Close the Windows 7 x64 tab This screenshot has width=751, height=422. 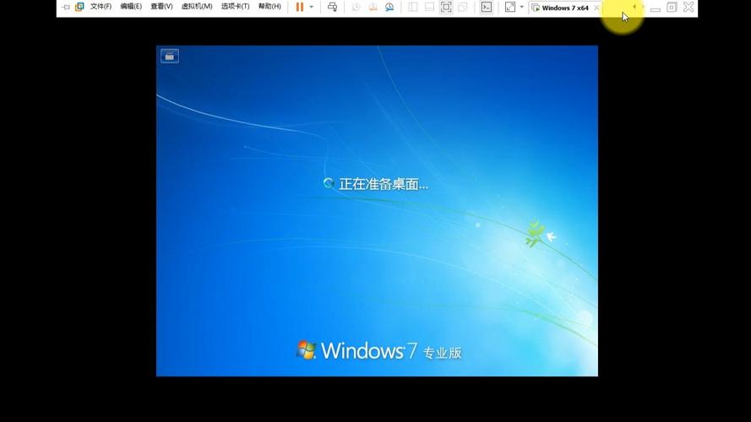click(x=596, y=8)
